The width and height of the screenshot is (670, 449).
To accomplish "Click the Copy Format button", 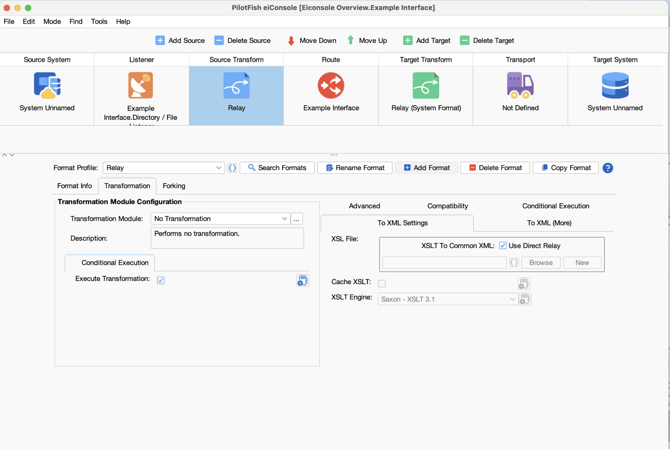I will point(565,168).
